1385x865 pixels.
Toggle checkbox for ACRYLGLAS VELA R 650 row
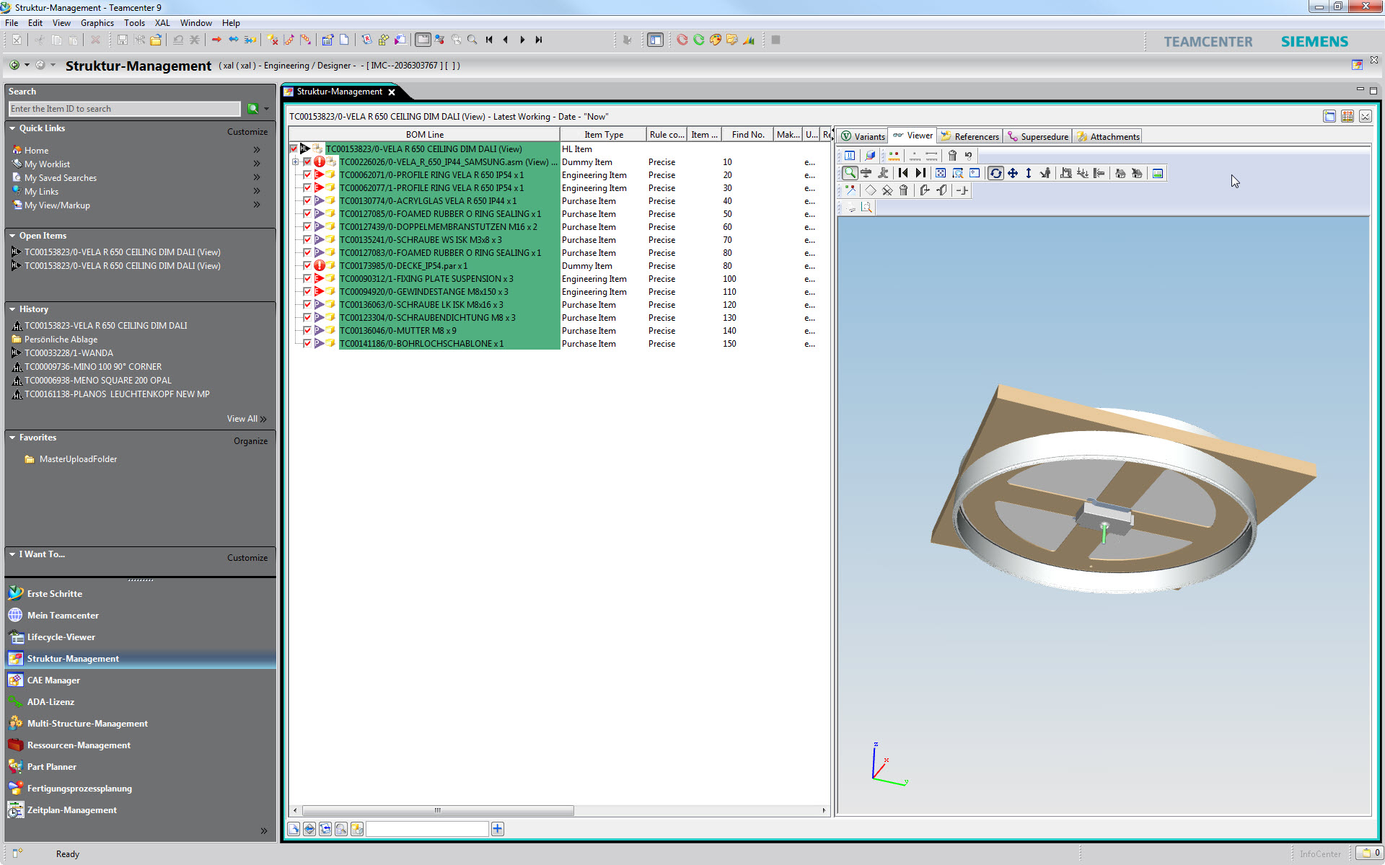(x=307, y=201)
